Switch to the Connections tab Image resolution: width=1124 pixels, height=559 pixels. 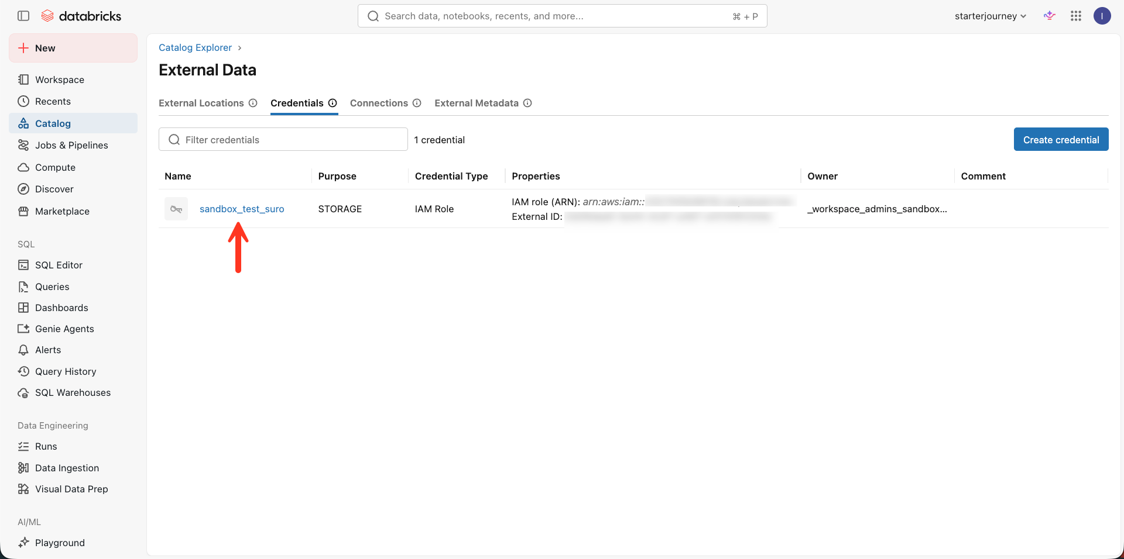[379, 103]
